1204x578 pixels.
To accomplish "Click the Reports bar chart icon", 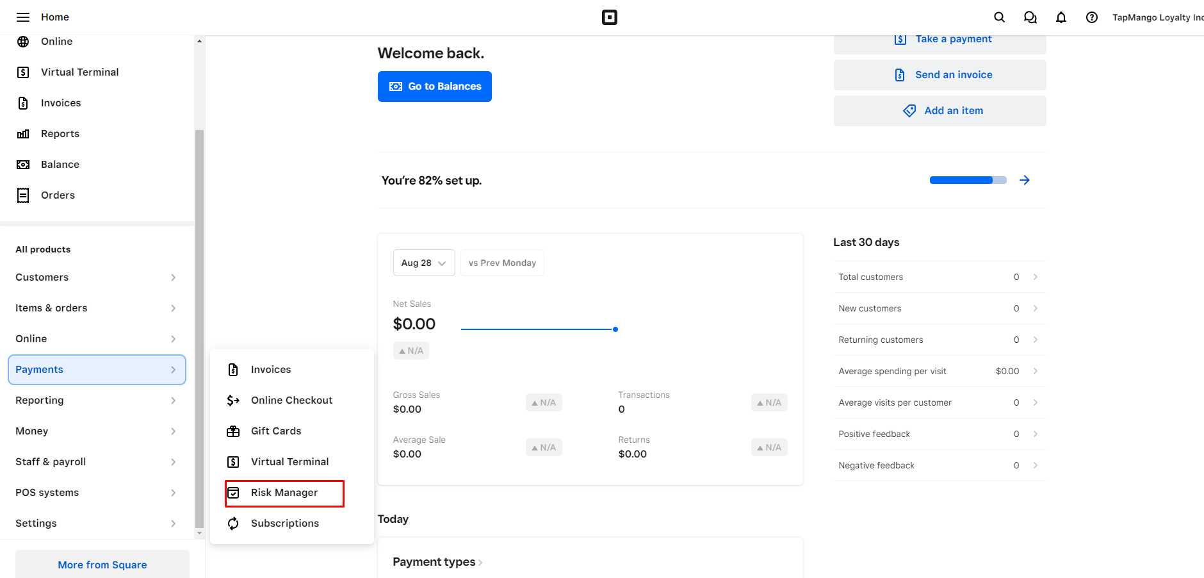I will pos(23,134).
